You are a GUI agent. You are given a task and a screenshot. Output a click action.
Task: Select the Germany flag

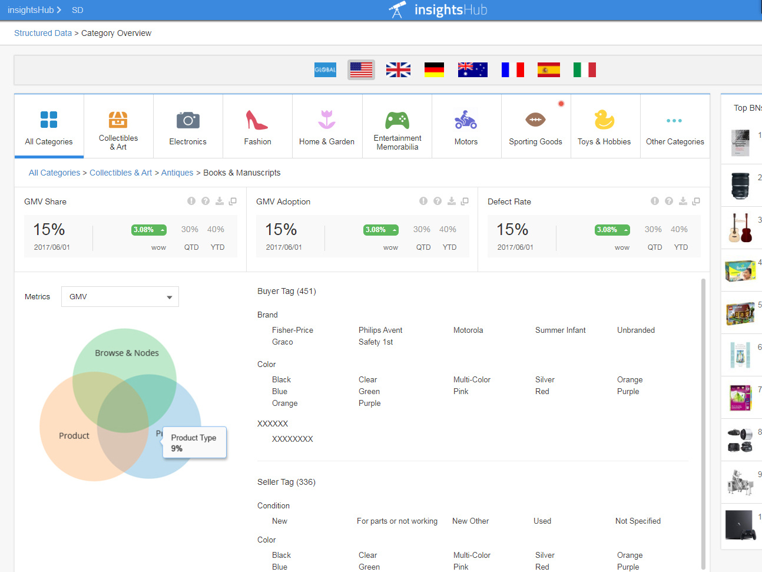tap(434, 69)
